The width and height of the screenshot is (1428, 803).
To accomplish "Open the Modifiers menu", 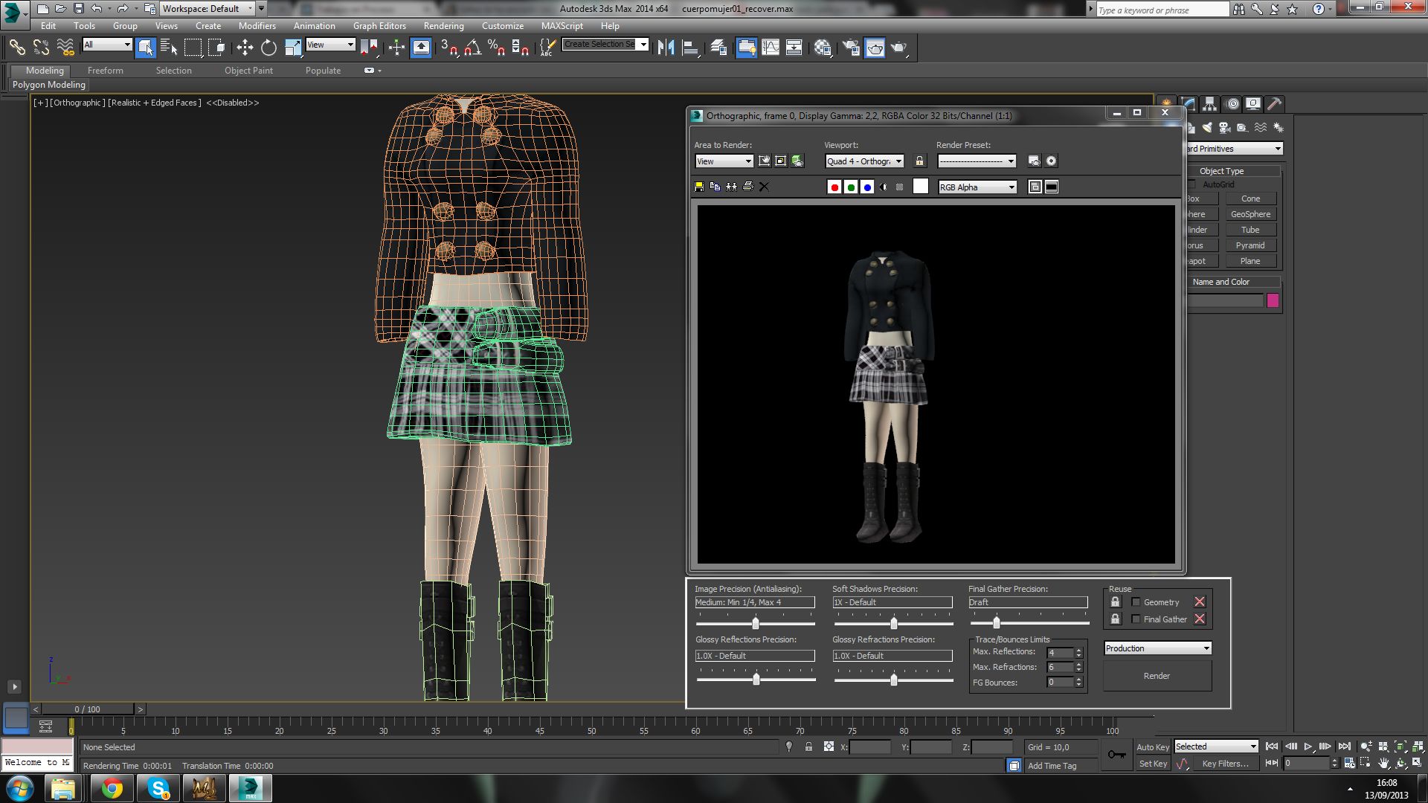I will (x=257, y=25).
